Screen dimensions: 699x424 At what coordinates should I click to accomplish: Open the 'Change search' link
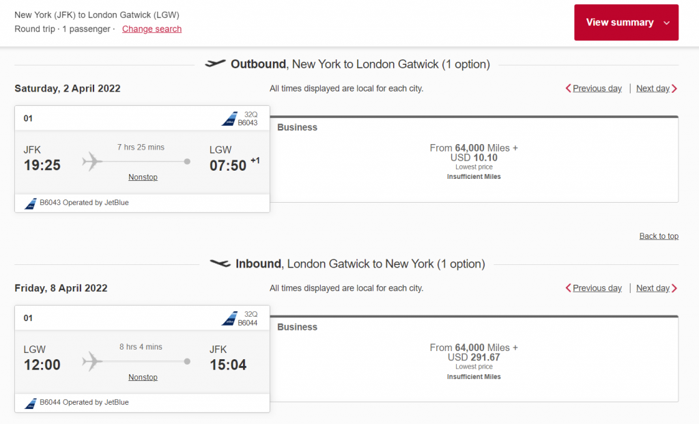point(152,29)
